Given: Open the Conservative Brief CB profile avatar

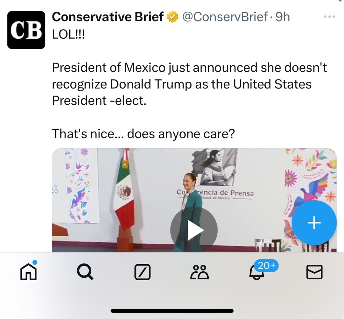Looking at the screenshot, I should pos(26,30).
